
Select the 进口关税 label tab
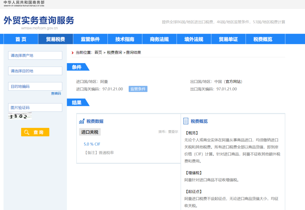tap(90, 132)
